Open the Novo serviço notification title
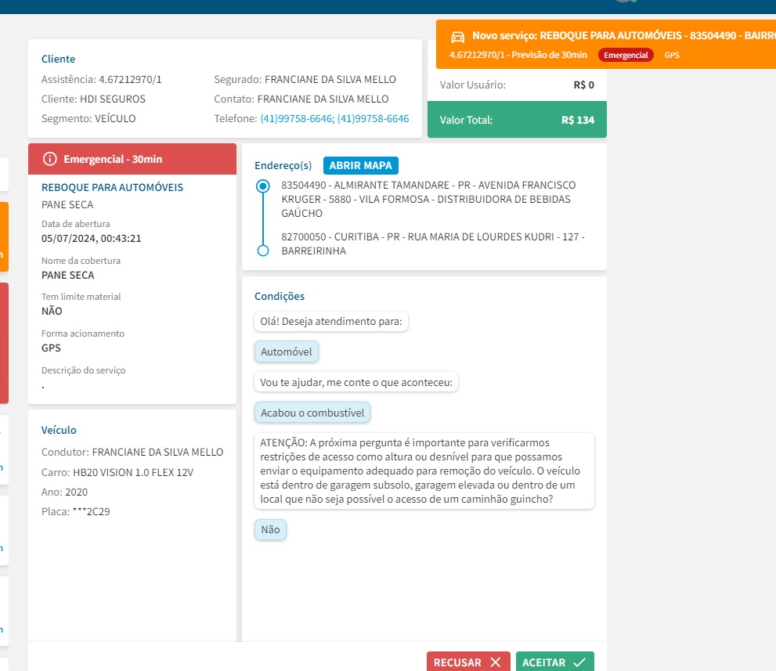Viewport: 776px width, 671px height. coord(623,36)
